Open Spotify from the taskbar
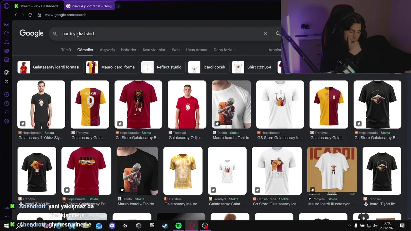Screen dimensions: 411x231 (179, 226)
